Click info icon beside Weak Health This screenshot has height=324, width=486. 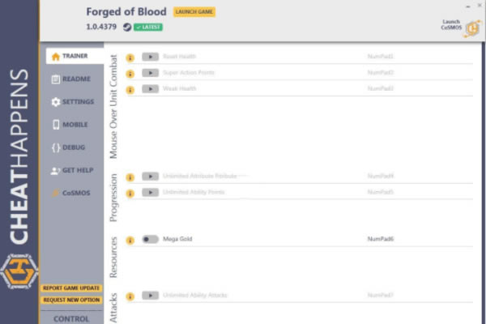pos(130,88)
